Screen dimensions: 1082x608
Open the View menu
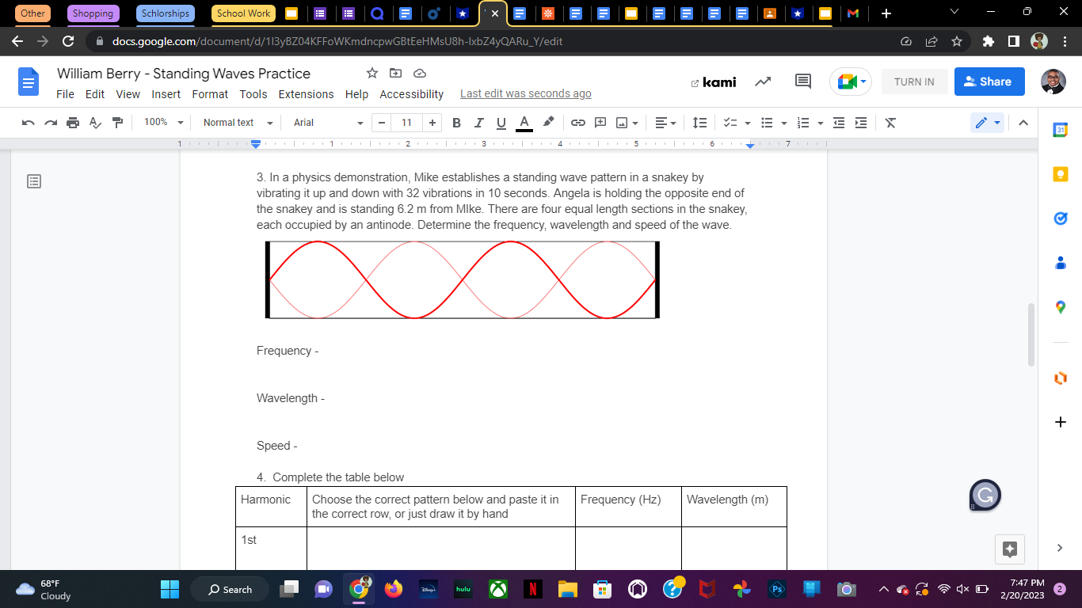(128, 94)
